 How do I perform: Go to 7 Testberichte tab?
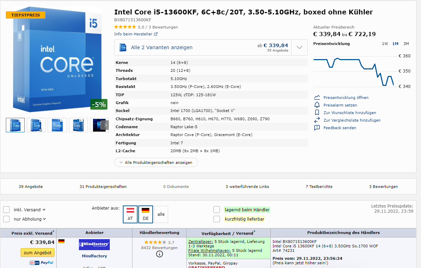(319, 187)
